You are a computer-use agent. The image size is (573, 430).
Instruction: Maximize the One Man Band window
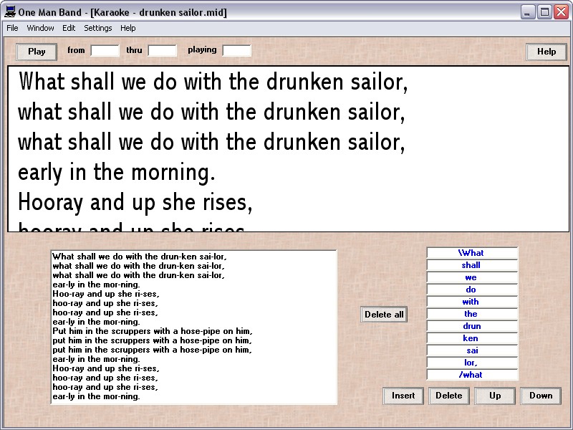point(544,12)
